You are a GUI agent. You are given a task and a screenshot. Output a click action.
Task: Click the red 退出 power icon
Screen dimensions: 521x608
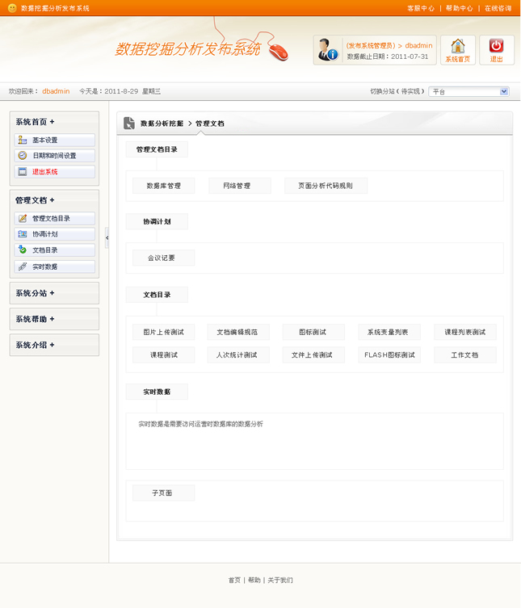(496, 46)
